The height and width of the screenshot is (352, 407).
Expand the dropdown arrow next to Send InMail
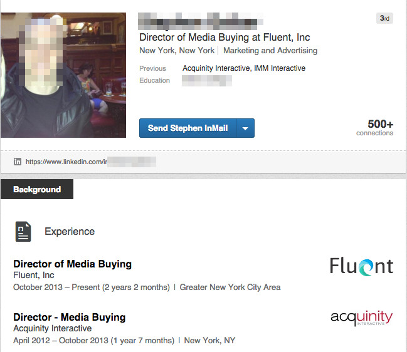[x=245, y=128]
